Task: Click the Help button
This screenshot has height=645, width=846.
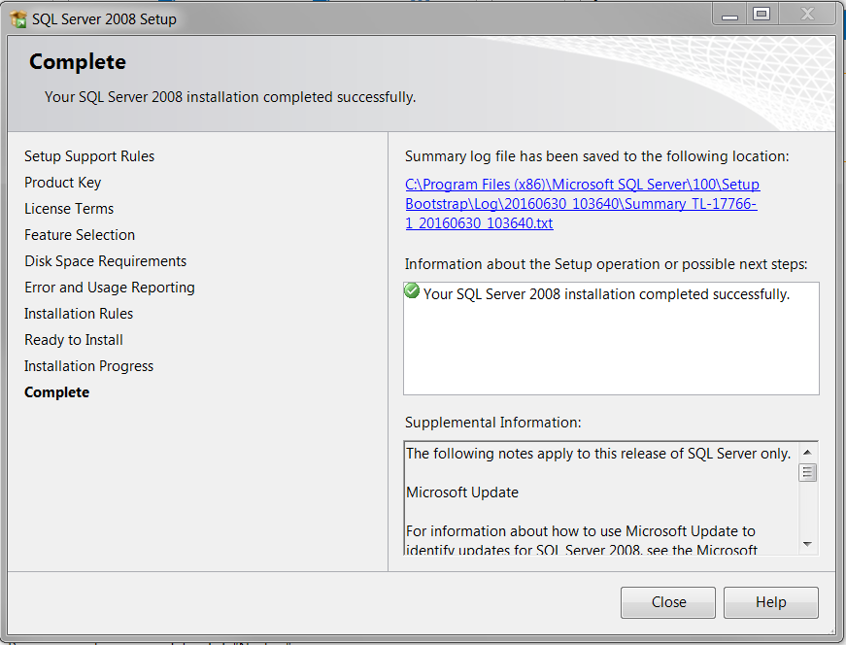Action: pyautogui.click(x=770, y=602)
